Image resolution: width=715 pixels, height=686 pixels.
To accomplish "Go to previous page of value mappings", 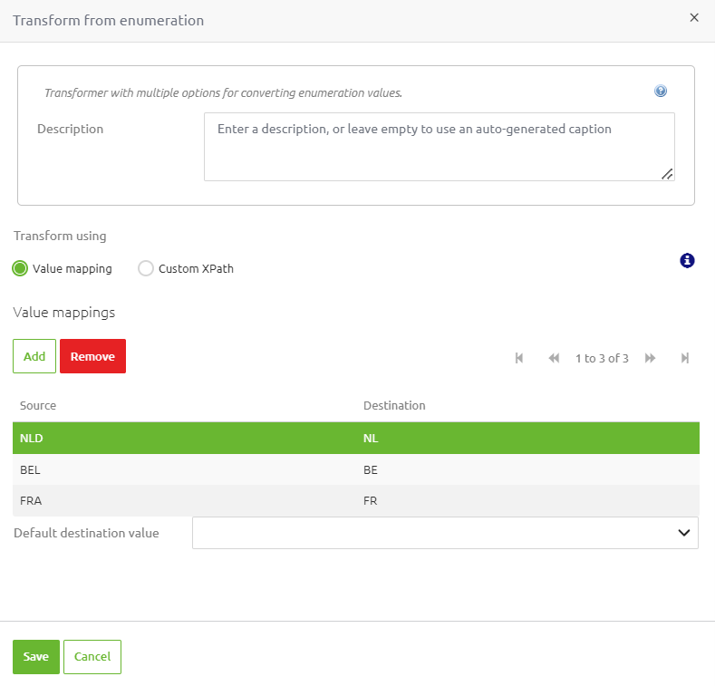I will (x=554, y=358).
